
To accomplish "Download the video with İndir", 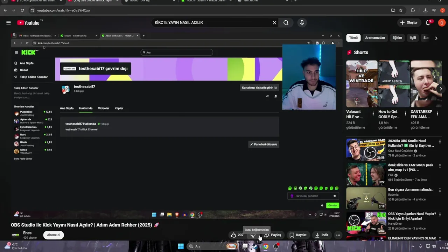I will [322, 235].
